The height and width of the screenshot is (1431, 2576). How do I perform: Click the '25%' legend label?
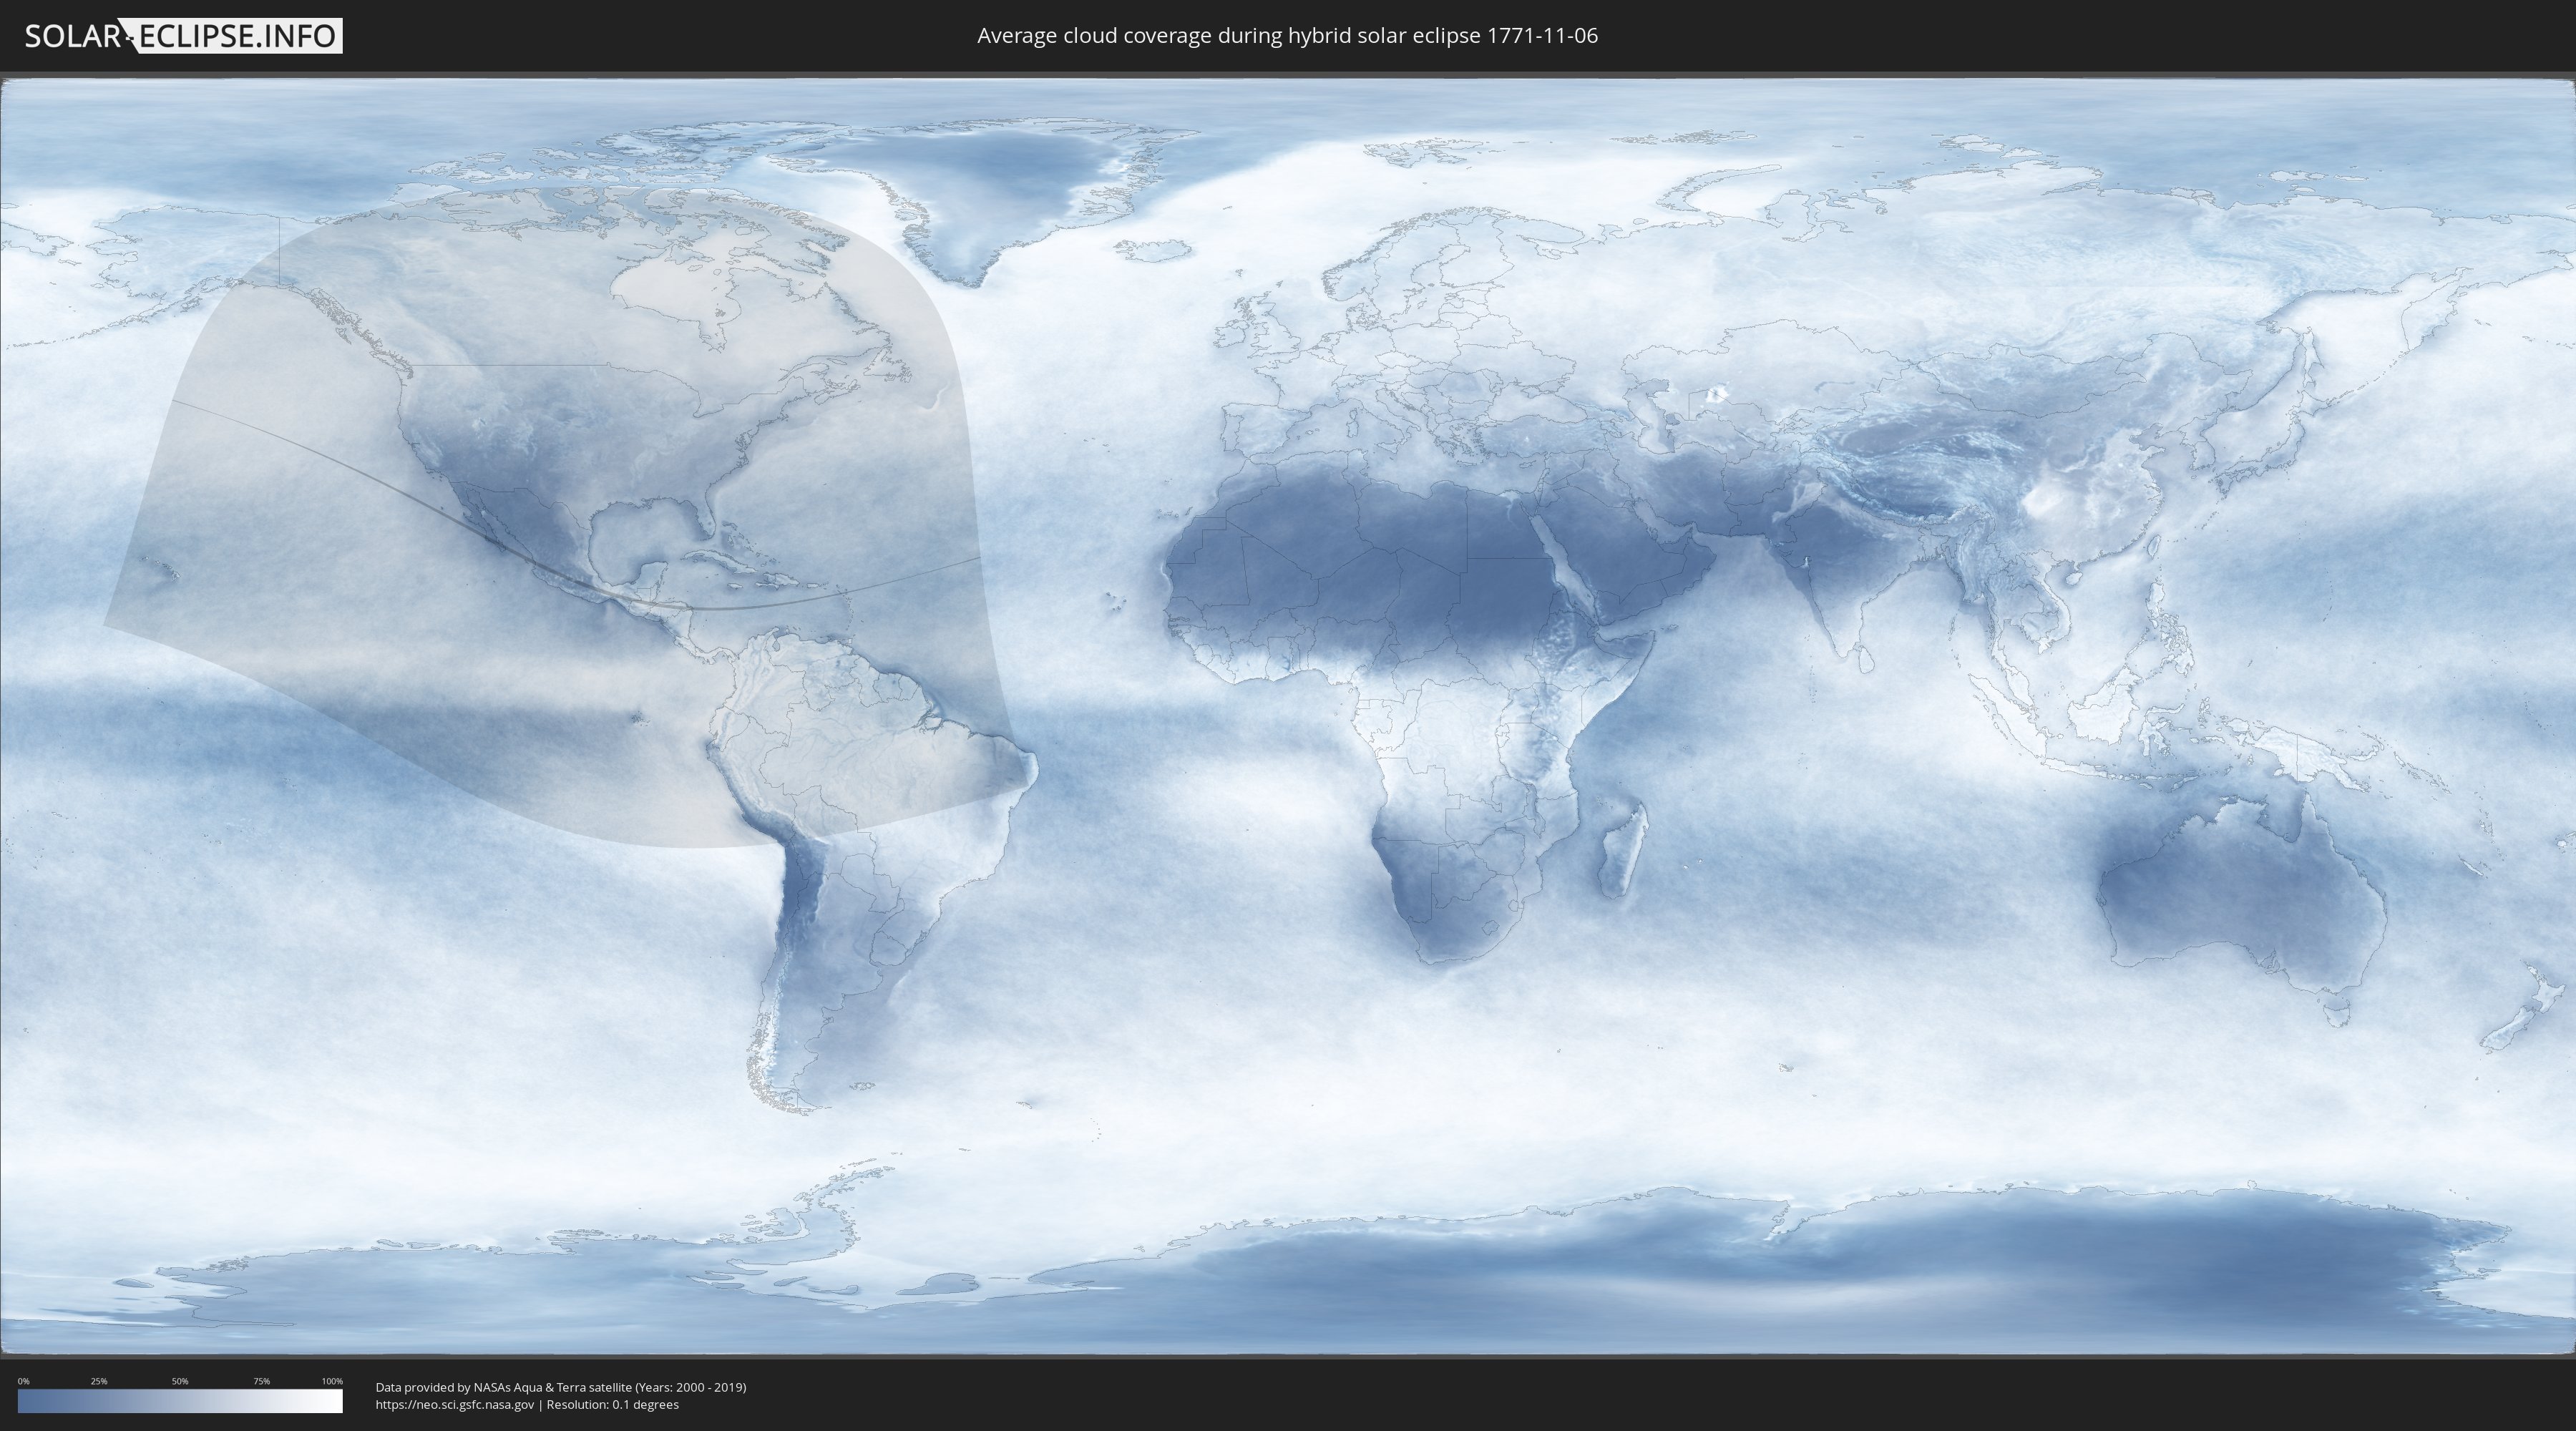point(99,1381)
